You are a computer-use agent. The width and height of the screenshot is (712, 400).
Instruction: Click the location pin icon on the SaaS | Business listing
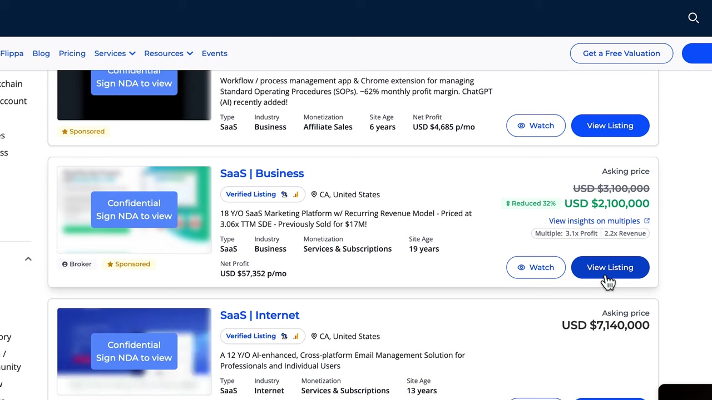(314, 194)
